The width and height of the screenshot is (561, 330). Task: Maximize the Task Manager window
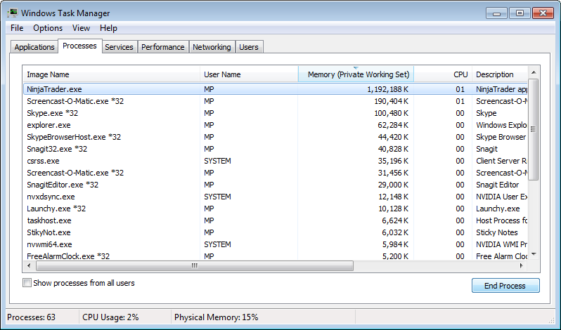pyautogui.click(x=520, y=13)
